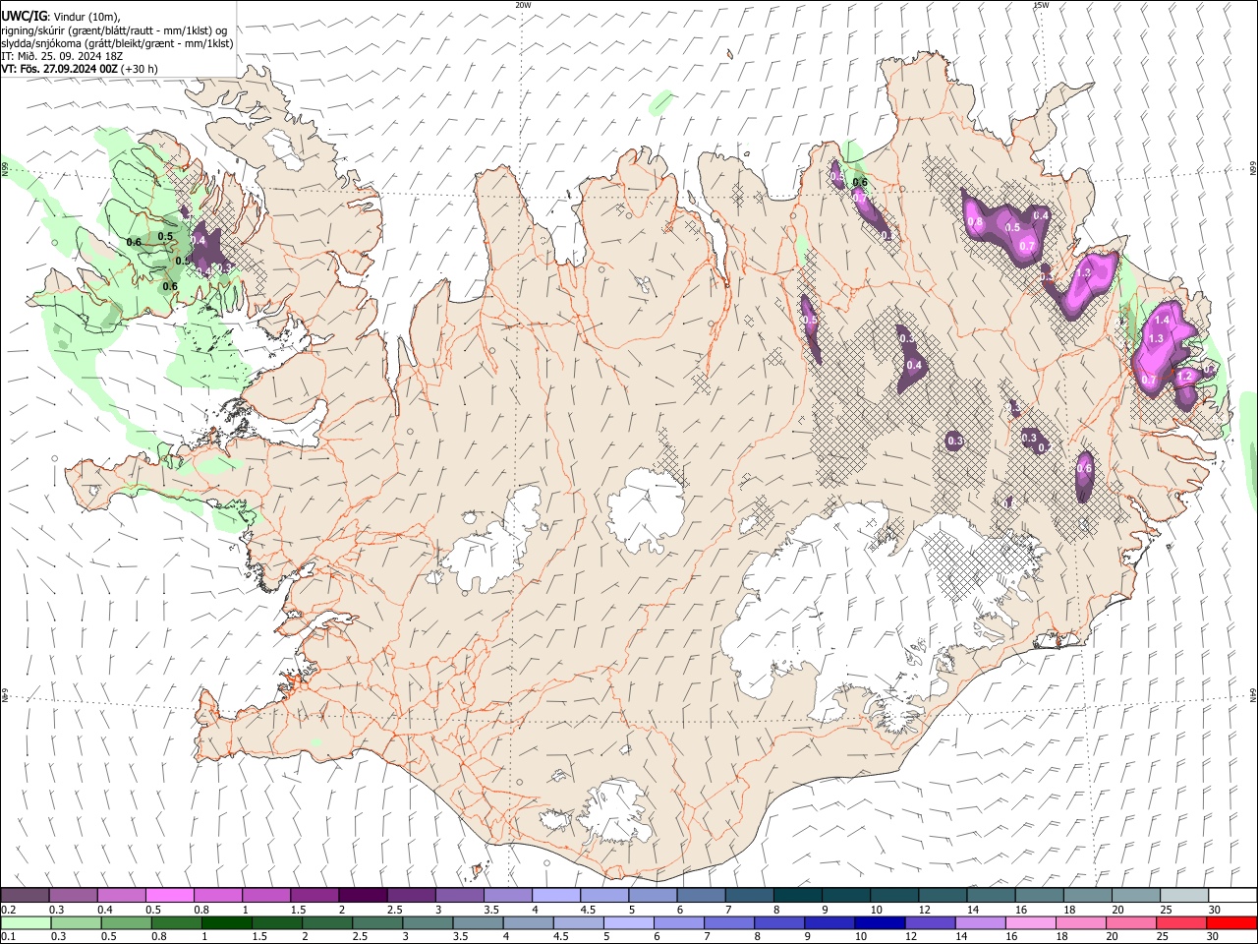1258x944 pixels.
Task: Pick rain scale swatch between 0.3 and 0.5
Action: pyautogui.click(x=76, y=922)
